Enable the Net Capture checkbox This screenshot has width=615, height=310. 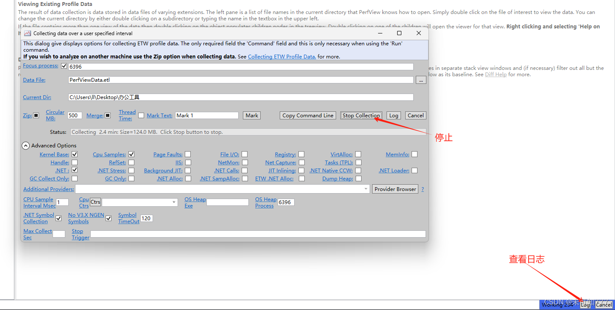click(x=301, y=162)
